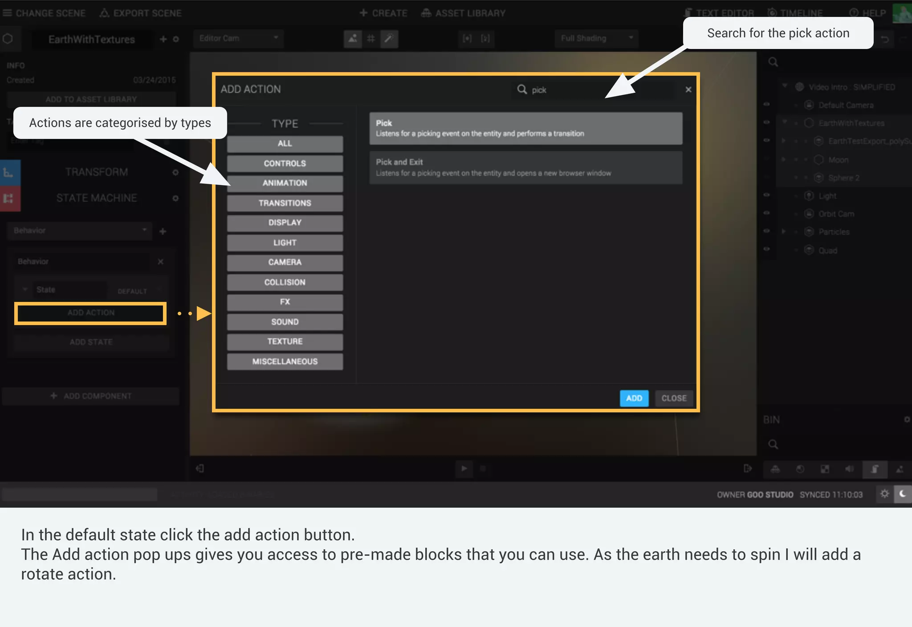Click the State Machine component icon
Image resolution: width=912 pixels, height=627 pixels.
(10, 198)
